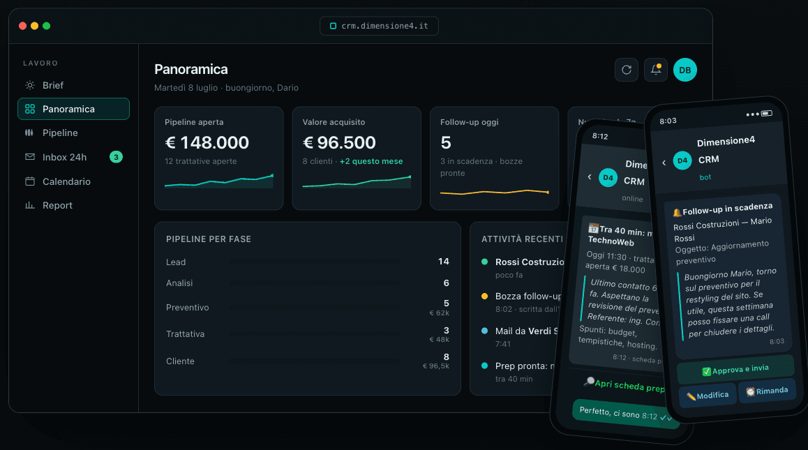Image resolution: width=808 pixels, height=450 pixels.
Task: Click Cliente value € 96,5k
Action: click(x=436, y=366)
